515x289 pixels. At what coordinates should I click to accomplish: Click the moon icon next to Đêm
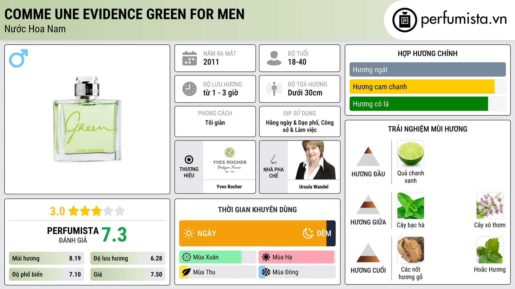pos(308,233)
